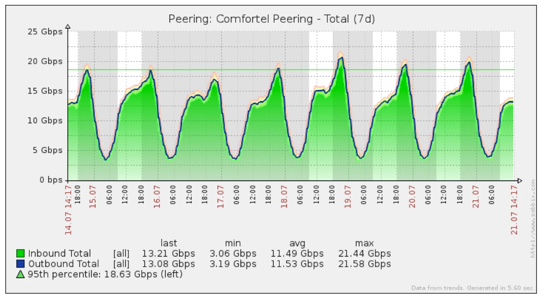The height and width of the screenshot is (299, 544).
Task: Open the vertical zabbix.com watermark link
Action: (x=533, y=218)
